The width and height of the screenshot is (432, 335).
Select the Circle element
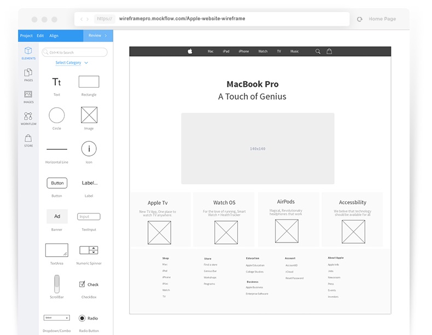click(57, 115)
